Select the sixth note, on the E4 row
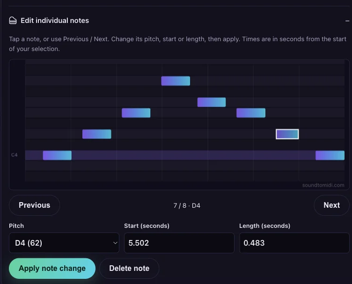352x284 pixels. 251,113
